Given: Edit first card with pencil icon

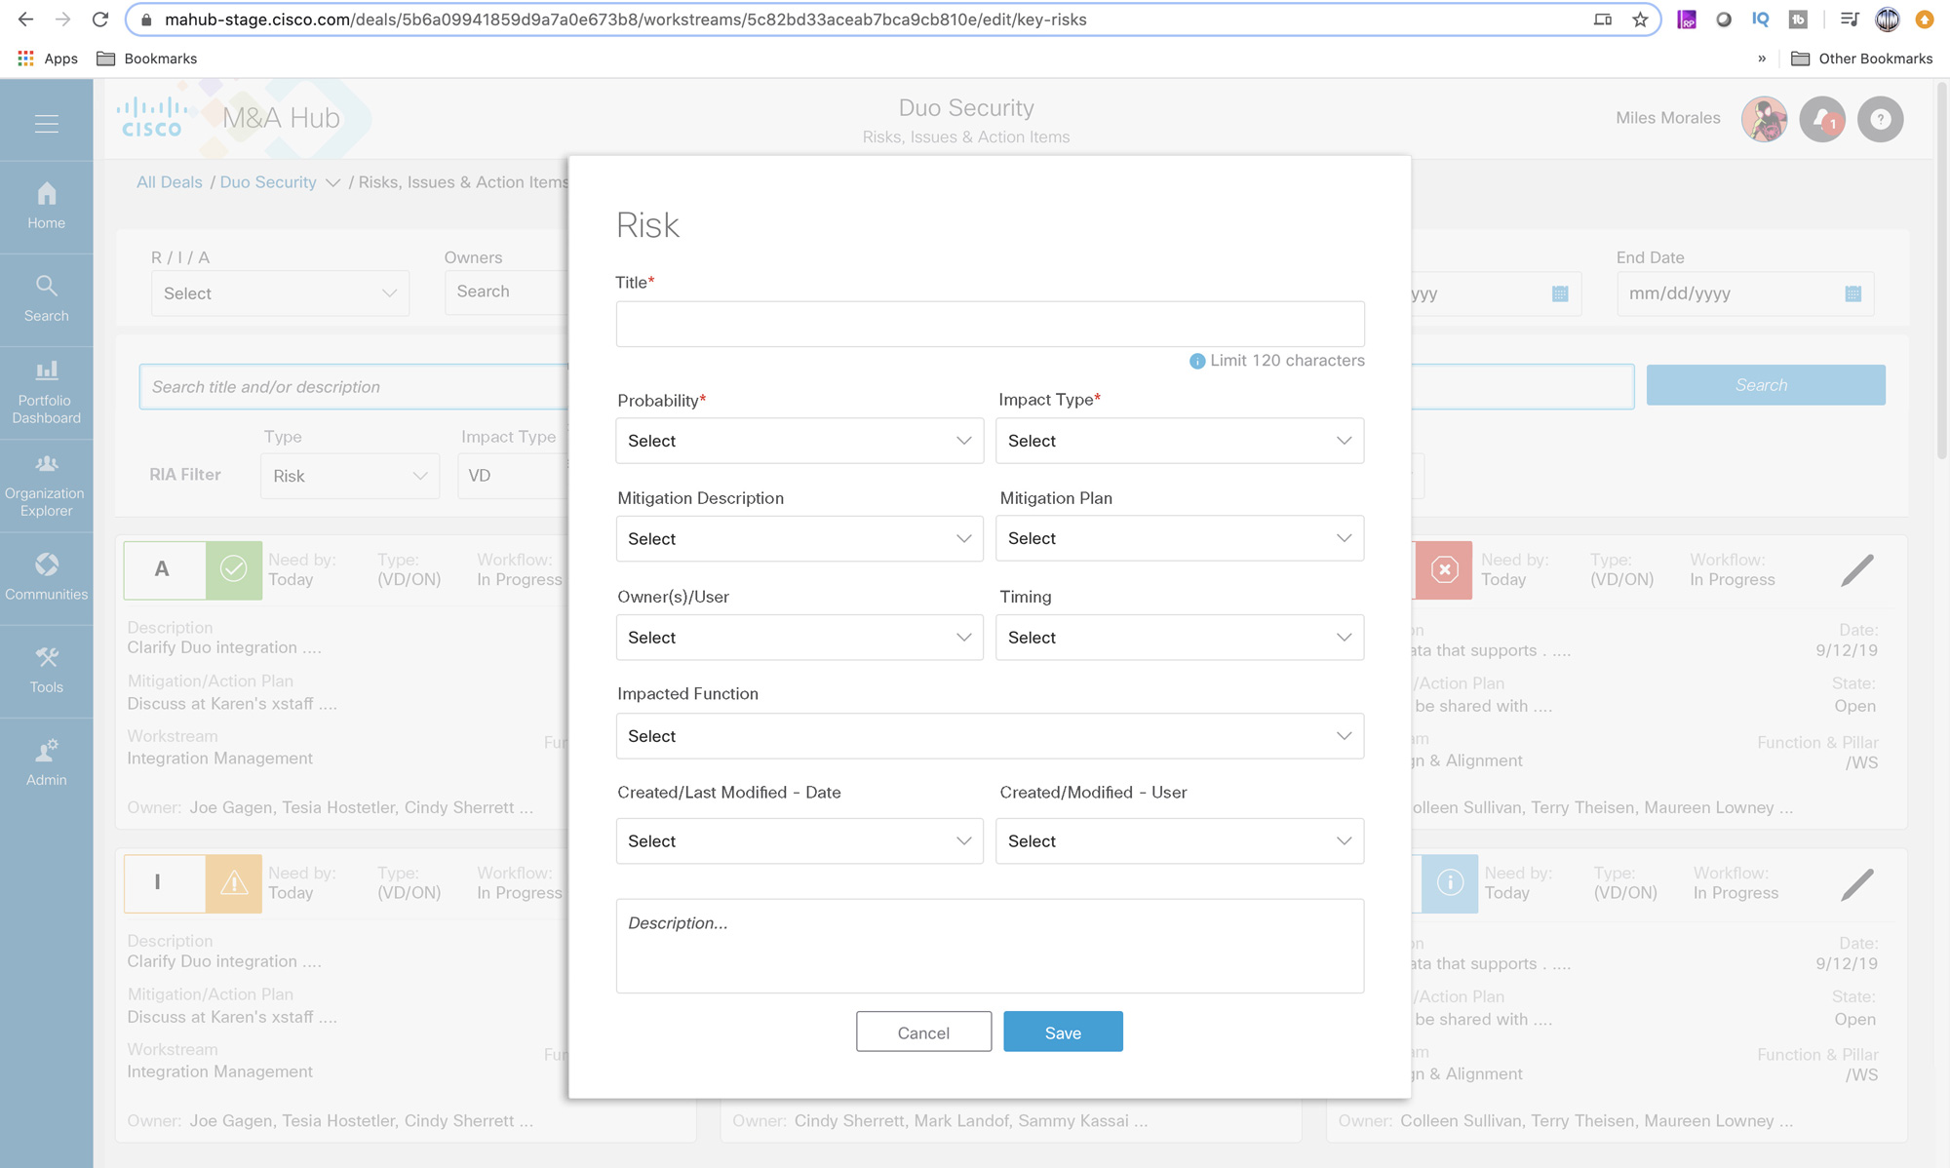Looking at the screenshot, I should 1857,570.
